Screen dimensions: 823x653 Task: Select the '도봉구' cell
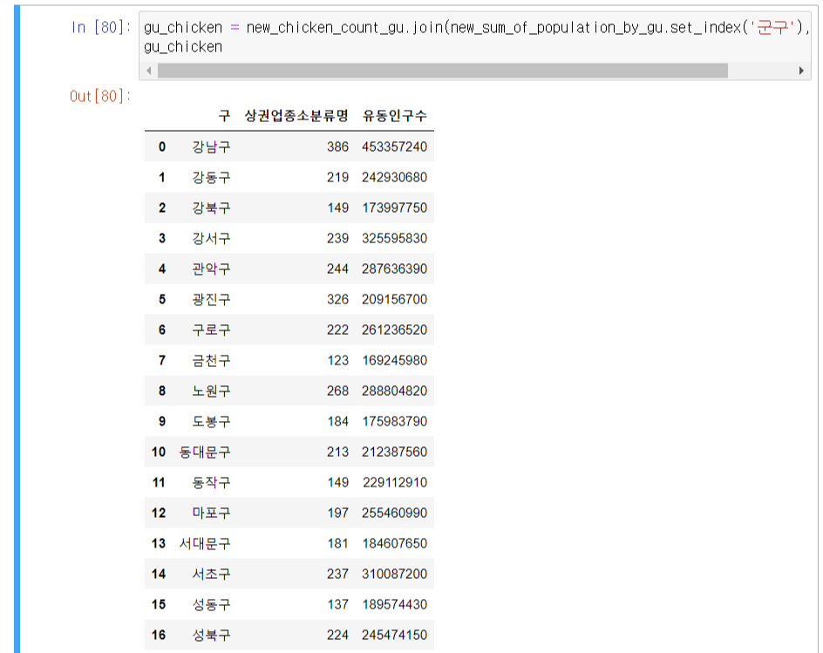point(211,421)
